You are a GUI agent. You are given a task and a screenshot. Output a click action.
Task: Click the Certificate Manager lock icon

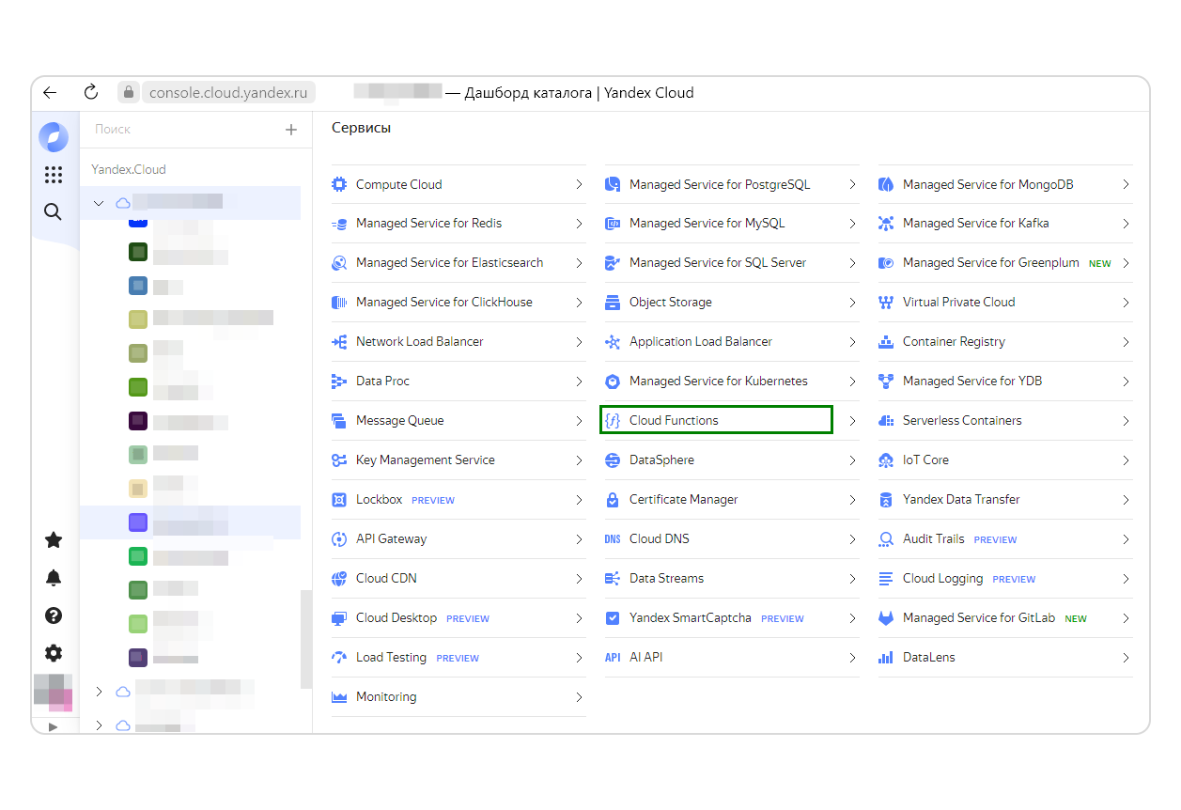[613, 500]
